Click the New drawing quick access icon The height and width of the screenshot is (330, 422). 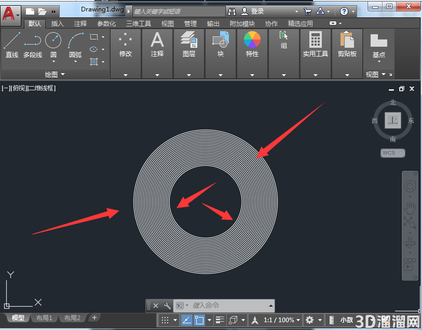click(30, 11)
